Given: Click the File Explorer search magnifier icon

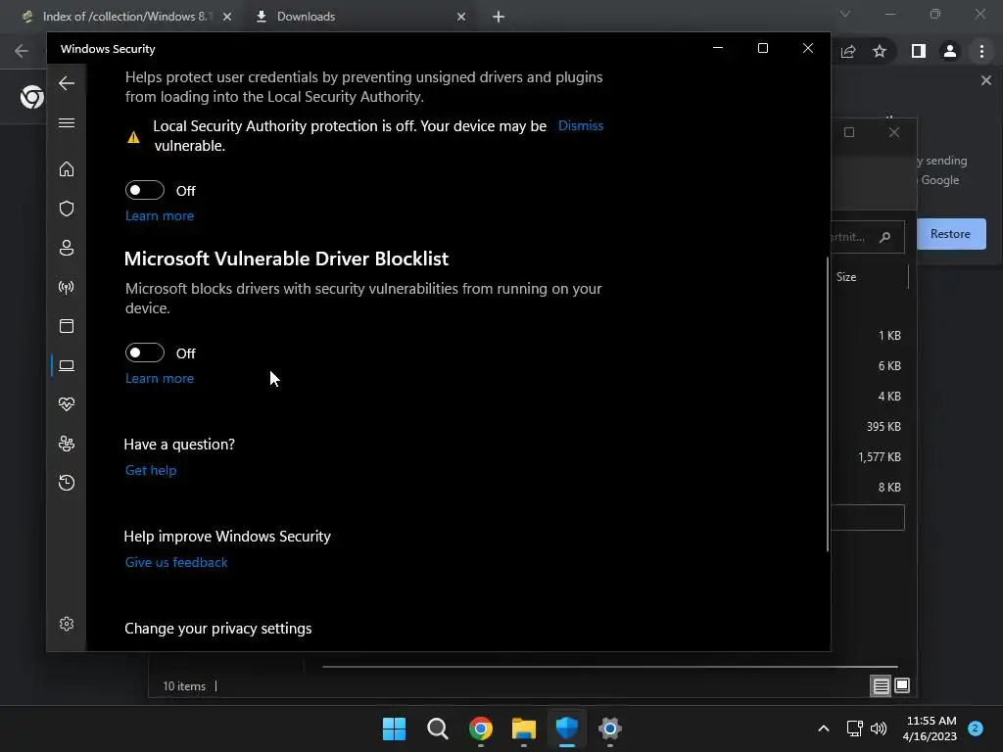Looking at the screenshot, I should coord(885,237).
